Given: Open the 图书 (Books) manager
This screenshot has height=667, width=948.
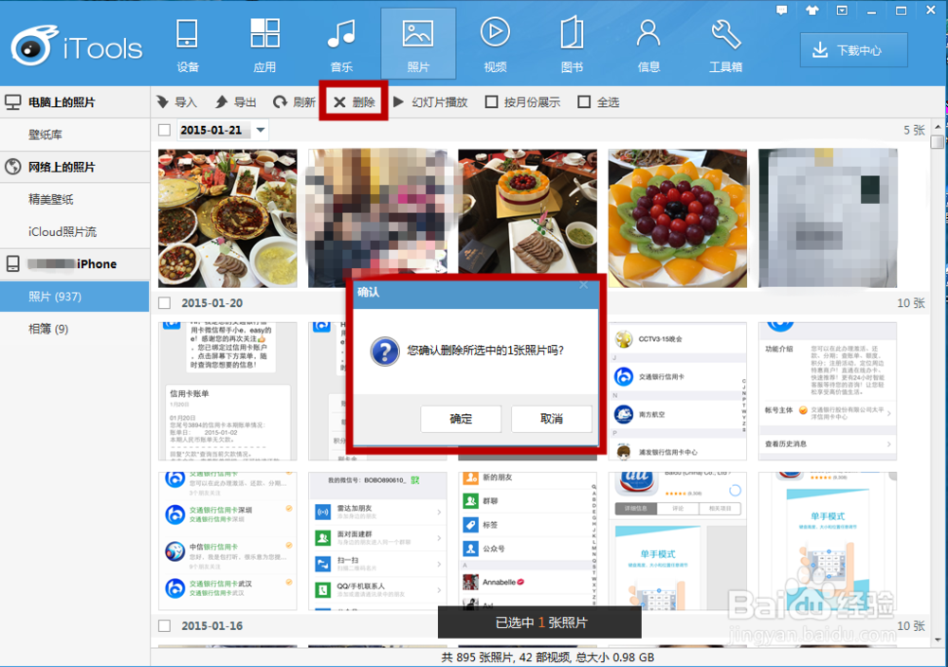Looking at the screenshot, I should click(572, 43).
